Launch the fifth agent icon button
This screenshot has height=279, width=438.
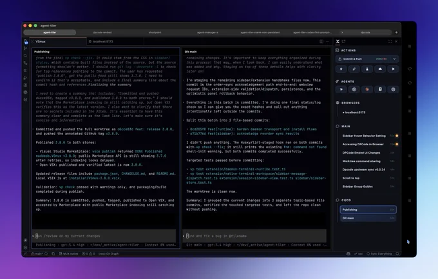(x=393, y=89)
